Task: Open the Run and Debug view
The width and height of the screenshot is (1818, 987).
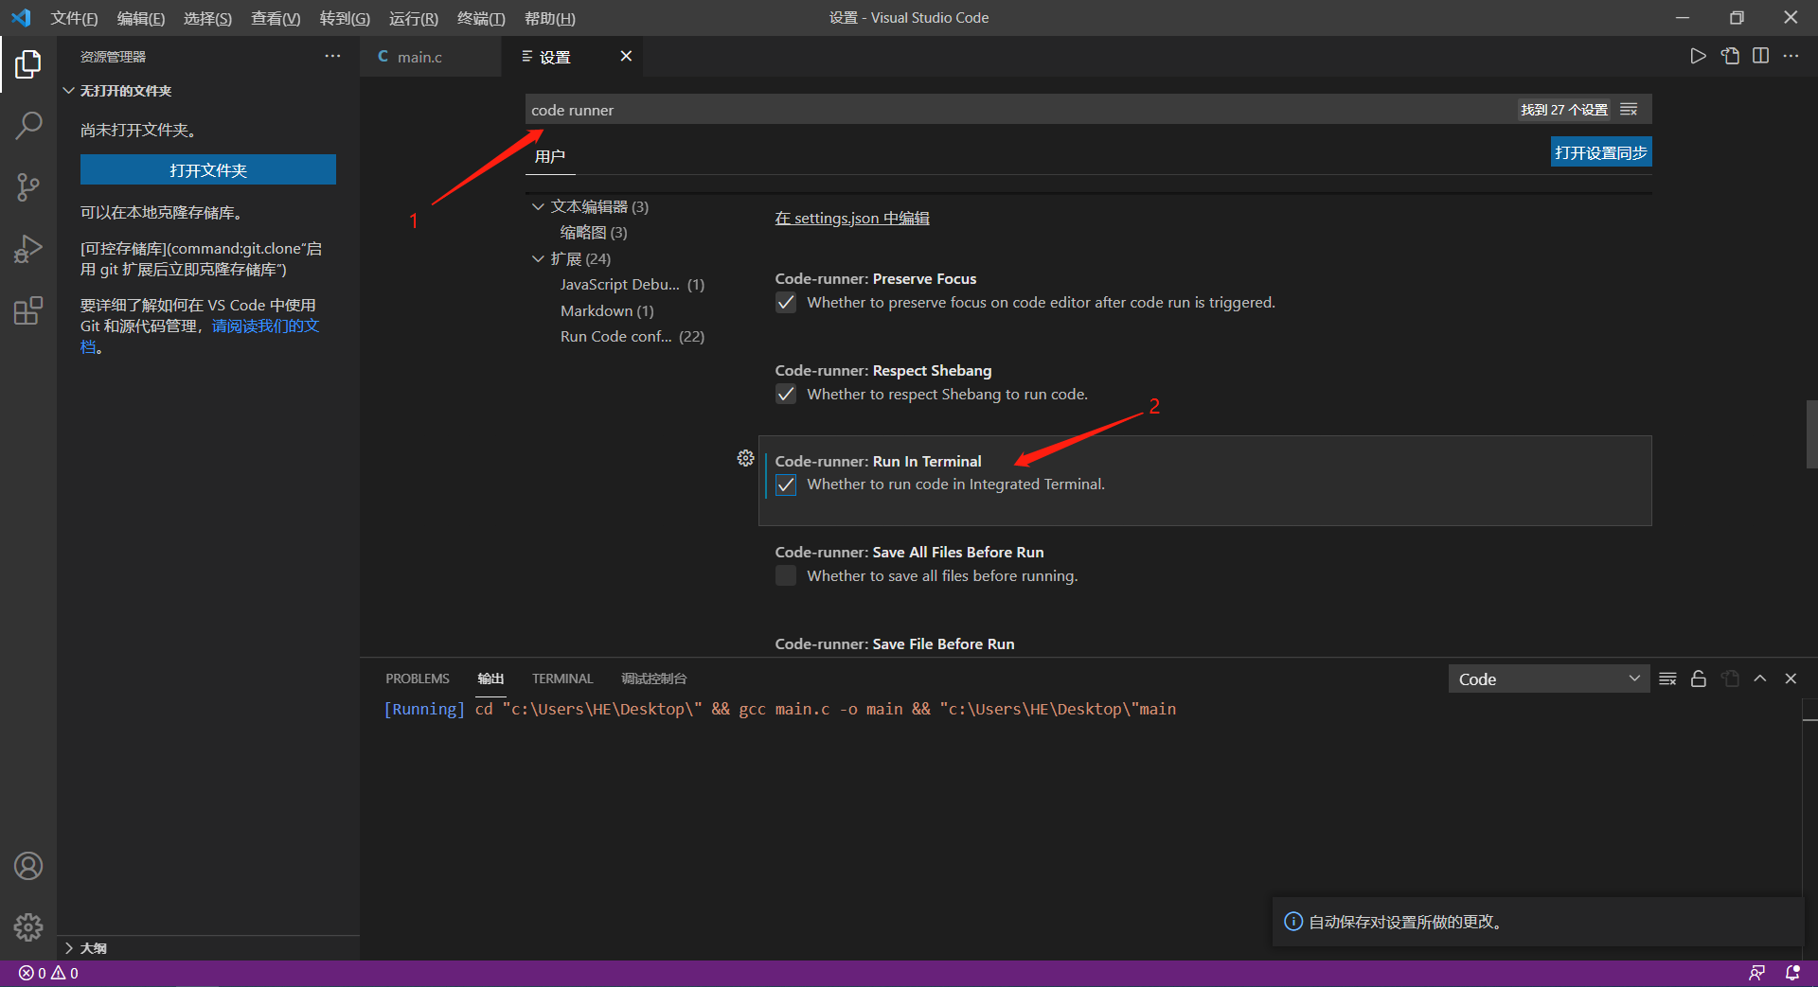Action: (29, 249)
